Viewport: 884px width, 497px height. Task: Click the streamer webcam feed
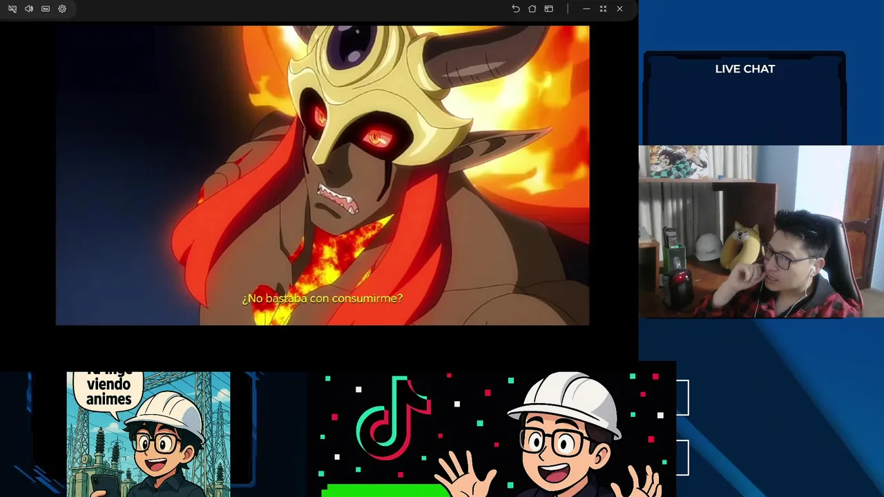click(761, 231)
